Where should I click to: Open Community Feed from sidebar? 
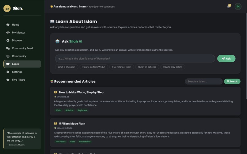[22, 48]
